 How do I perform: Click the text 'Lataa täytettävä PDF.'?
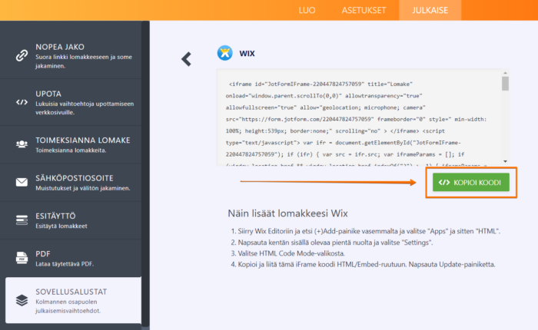(x=65, y=264)
